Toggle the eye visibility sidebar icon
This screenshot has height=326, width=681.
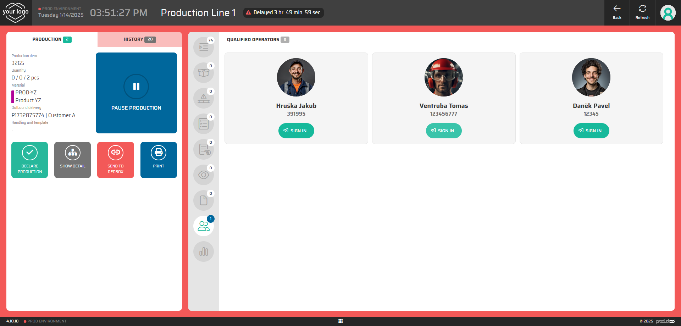(203, 175)
